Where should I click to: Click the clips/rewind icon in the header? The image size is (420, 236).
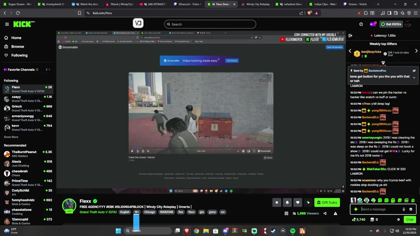coord(361,24)
